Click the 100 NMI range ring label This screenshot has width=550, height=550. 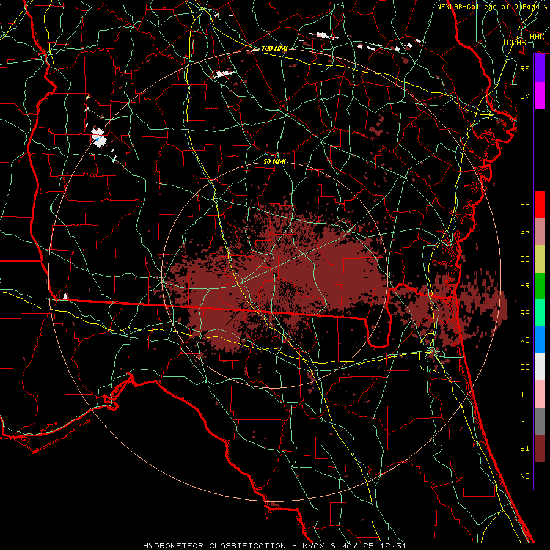274,48
